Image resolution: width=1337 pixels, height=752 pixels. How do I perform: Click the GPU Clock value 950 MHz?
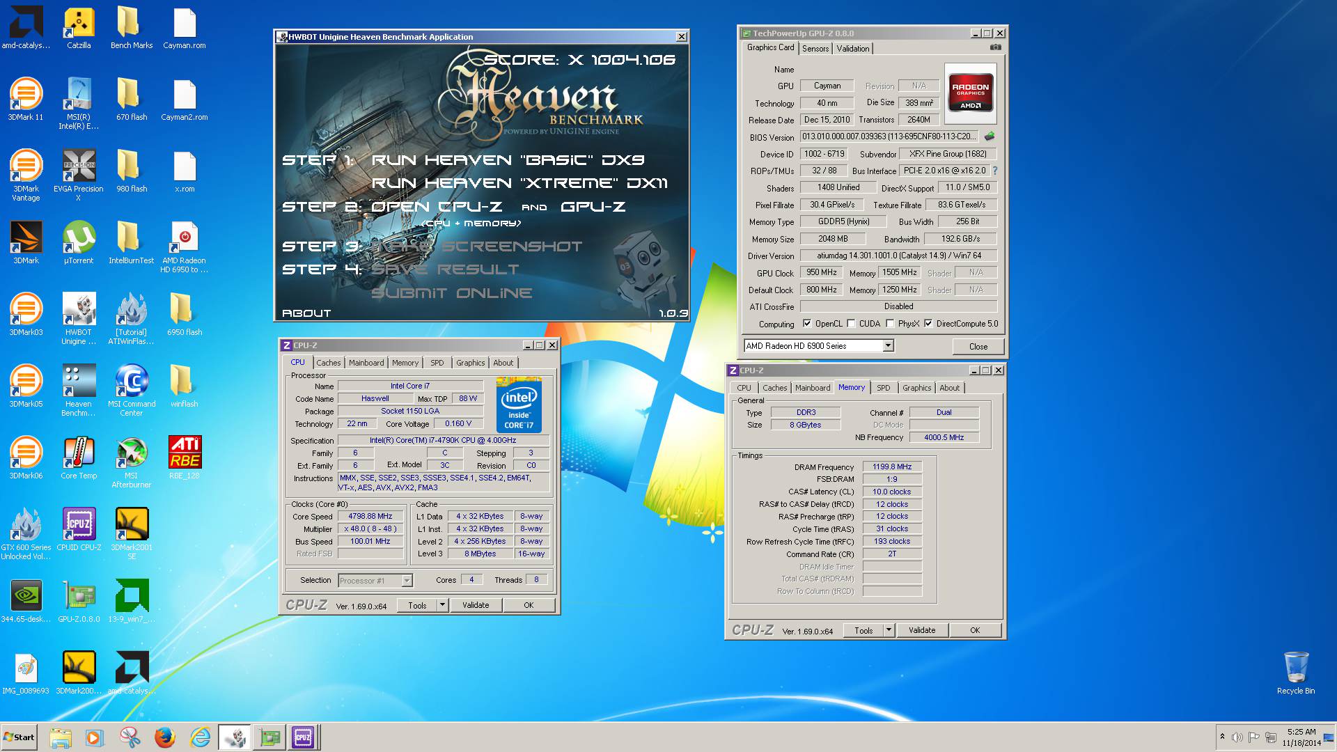coord(822,272)
